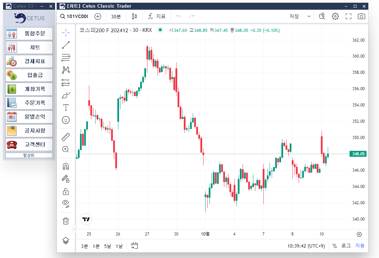Toggle the log scale option

[x=346, y=246]
